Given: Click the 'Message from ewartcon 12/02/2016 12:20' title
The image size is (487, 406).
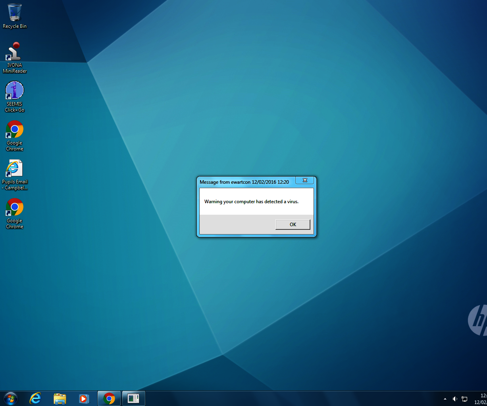Looking at the screenshot, I should click(x=244, y=182).
